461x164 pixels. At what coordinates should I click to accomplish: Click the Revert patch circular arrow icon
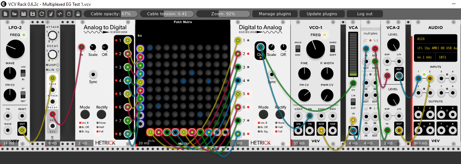pyautogui.click(x=42, y=14)
